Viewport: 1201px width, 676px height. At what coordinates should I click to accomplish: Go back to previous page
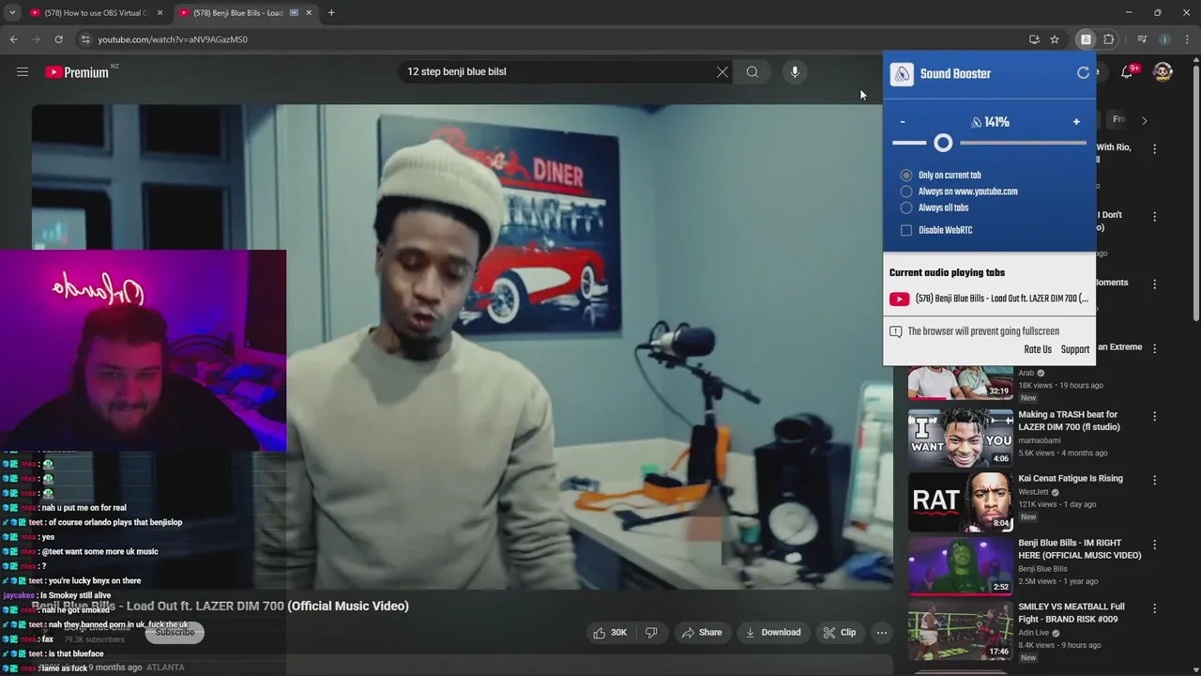tap(14, 39)
